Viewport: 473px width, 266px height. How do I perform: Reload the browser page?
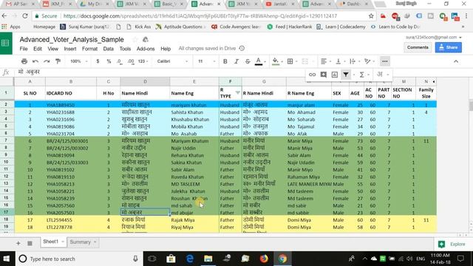click(25, 16)
